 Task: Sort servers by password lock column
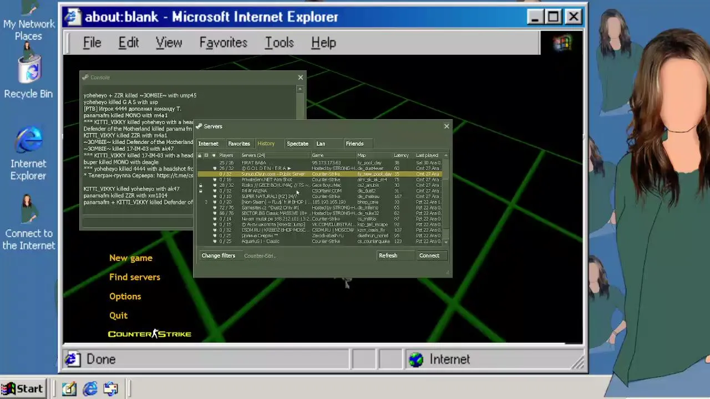coord(200,155)
